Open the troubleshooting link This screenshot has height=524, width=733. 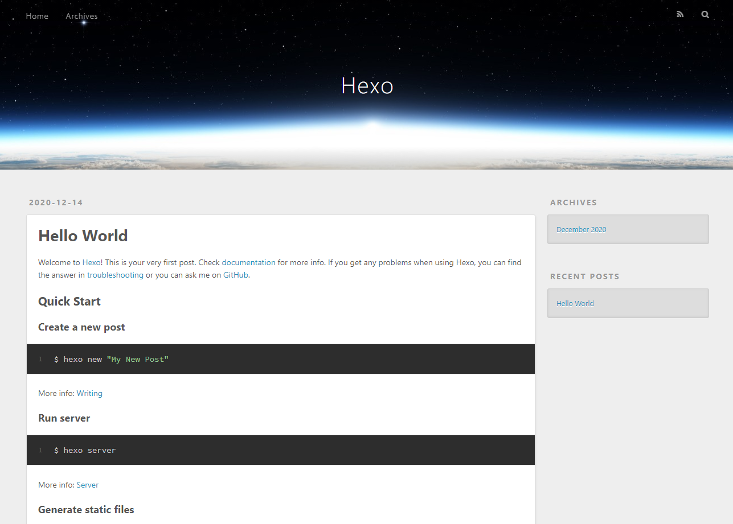115,275
